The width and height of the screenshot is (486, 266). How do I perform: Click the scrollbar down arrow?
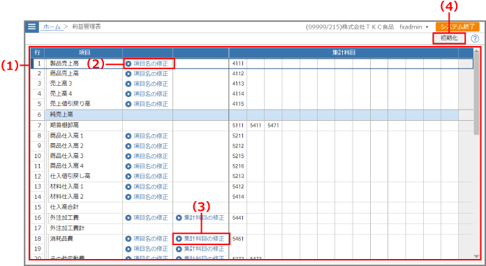click(476, 256)
